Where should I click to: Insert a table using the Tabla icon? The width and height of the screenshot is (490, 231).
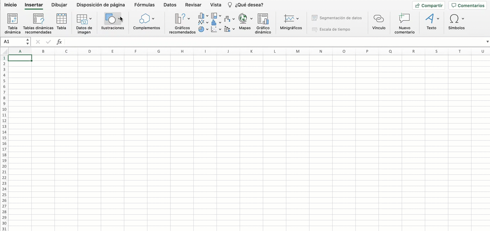61,22
